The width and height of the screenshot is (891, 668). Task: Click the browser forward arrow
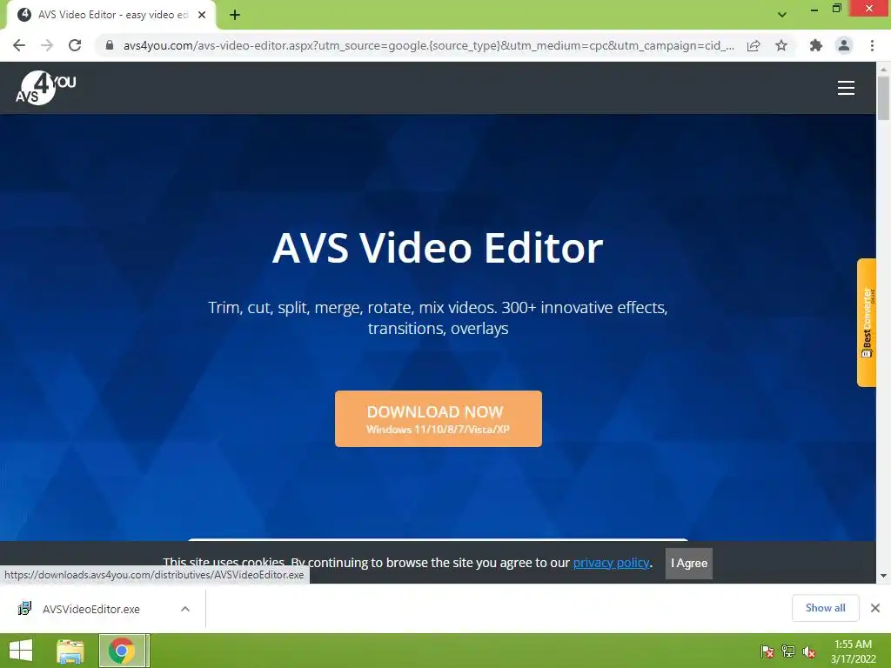coord(47,45)
